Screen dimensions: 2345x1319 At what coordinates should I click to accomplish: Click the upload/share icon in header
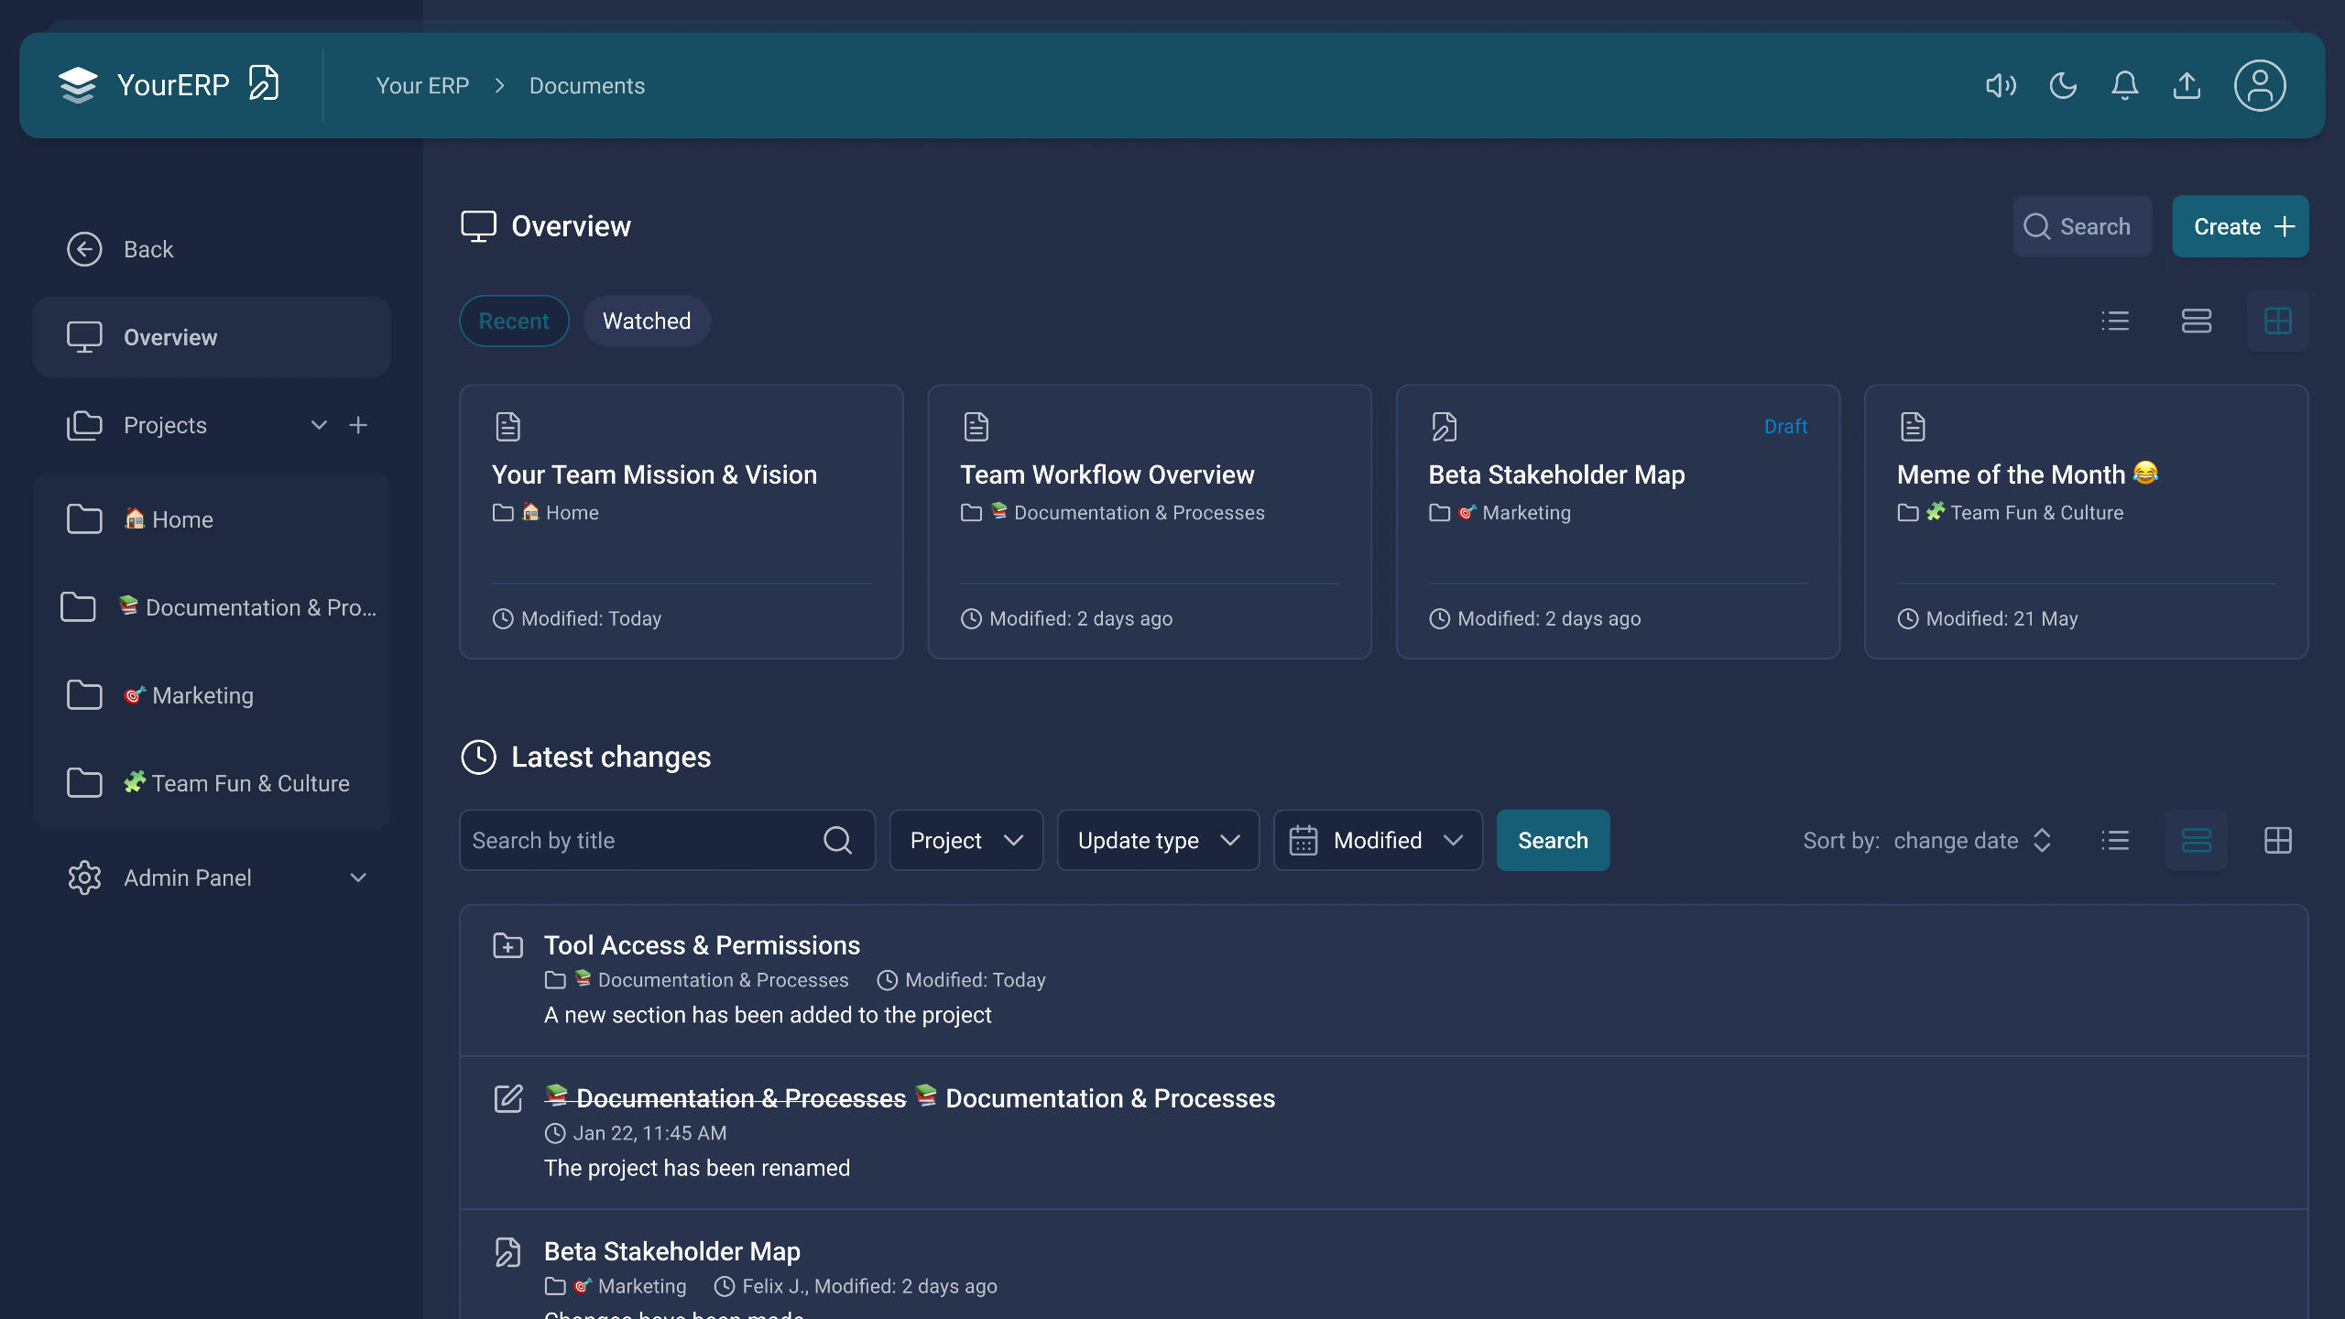(2187, 85)
